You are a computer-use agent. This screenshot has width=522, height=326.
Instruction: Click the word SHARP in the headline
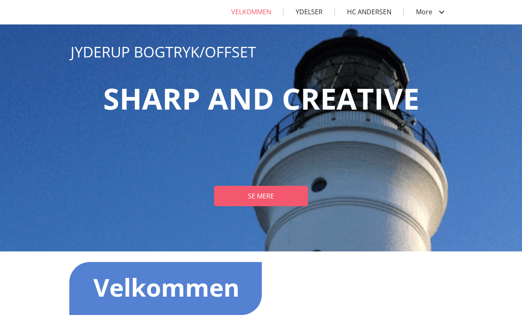click(152, 99)
